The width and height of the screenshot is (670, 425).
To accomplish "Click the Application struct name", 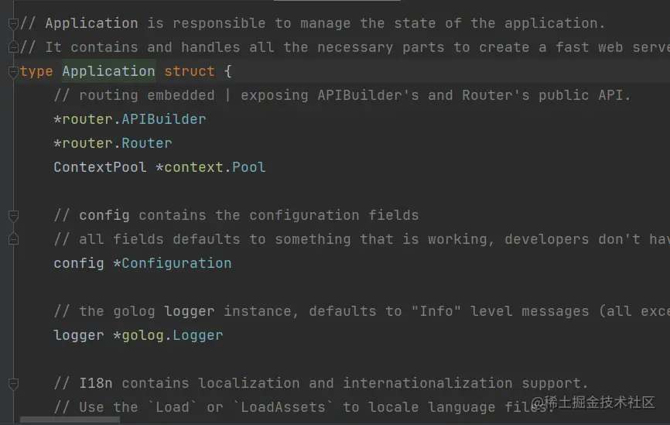I will 108,71.
